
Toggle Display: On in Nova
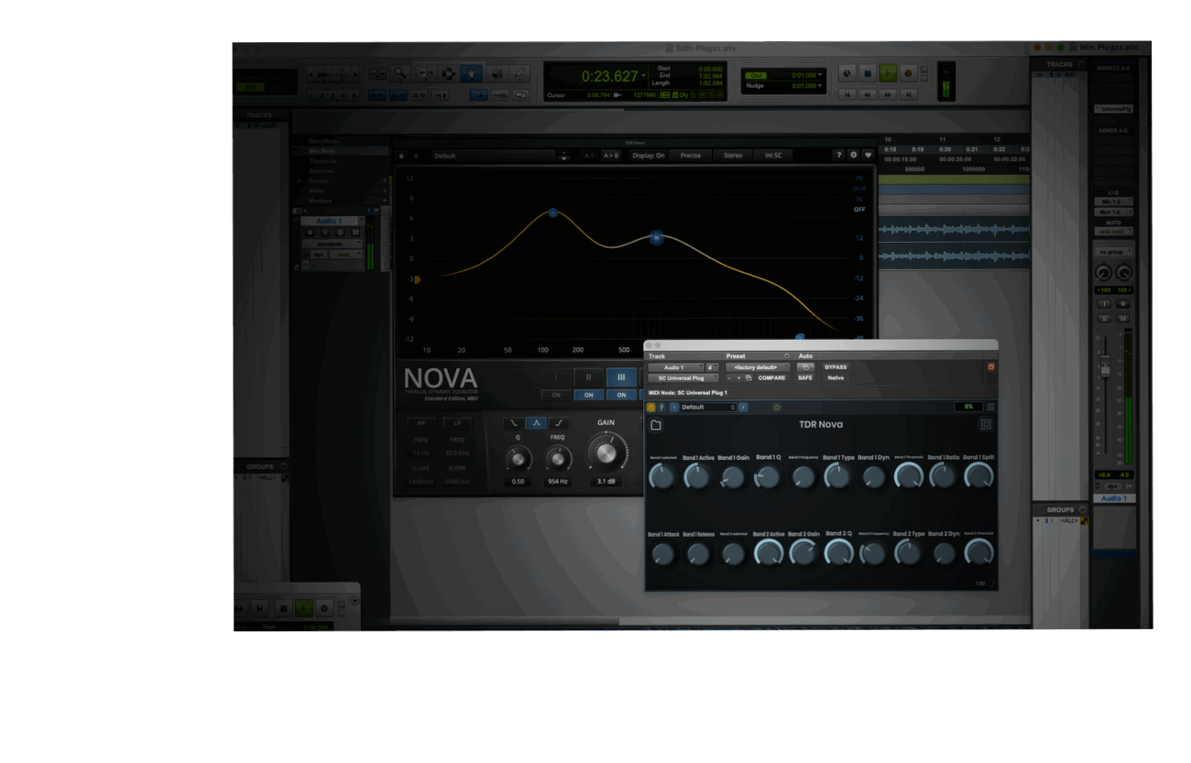pyautogui.click(x=649, y=156)
